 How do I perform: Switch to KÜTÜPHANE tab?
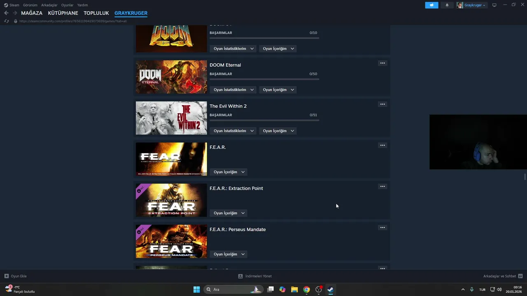click(x=63, y=13)
